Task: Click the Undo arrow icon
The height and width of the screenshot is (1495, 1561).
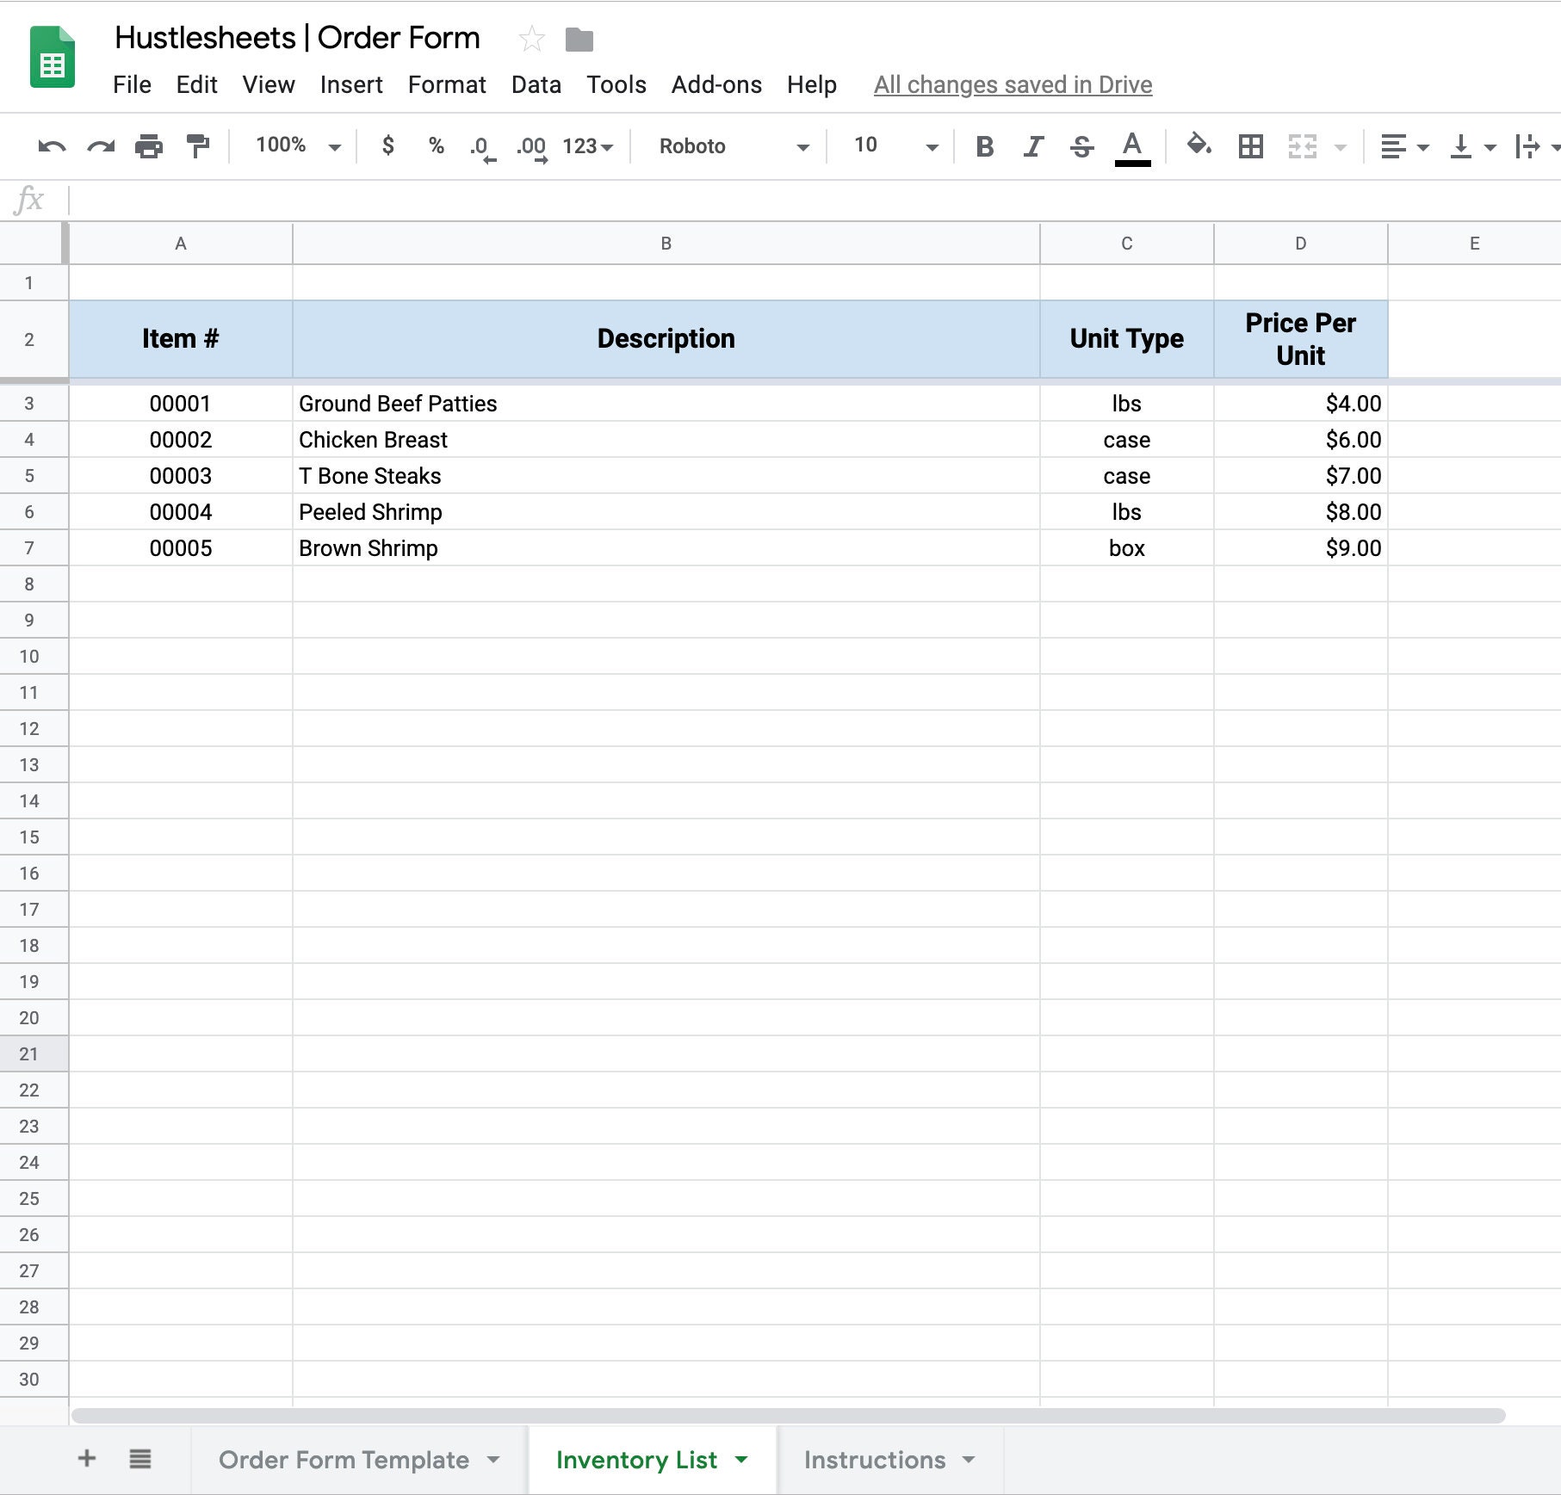Action: 52,146
